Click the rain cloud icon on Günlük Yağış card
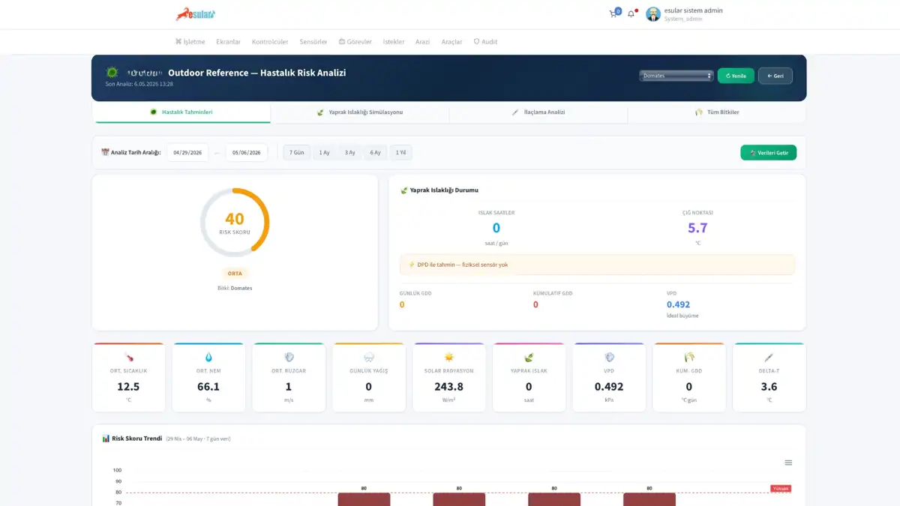 [x=368, y=358]
